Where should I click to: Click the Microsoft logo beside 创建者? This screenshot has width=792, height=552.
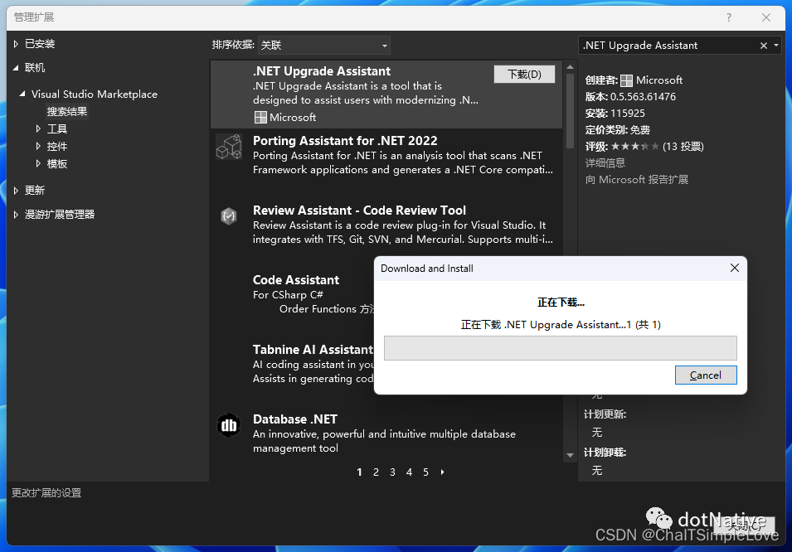click(626, 80)
